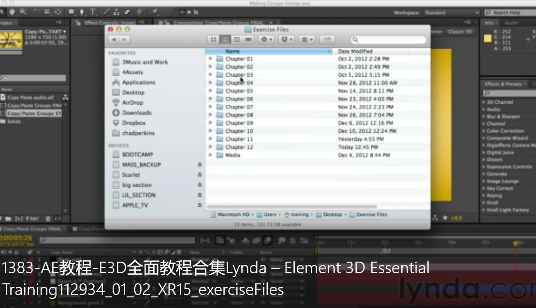Click the yellow color swatch in Info panel
536x308 pixels.
(488, 38)
